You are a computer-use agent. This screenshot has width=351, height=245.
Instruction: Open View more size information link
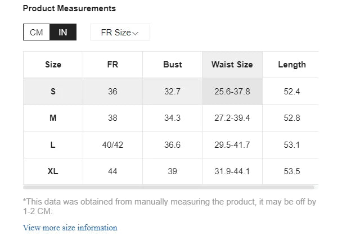click(x=70, y=228)
